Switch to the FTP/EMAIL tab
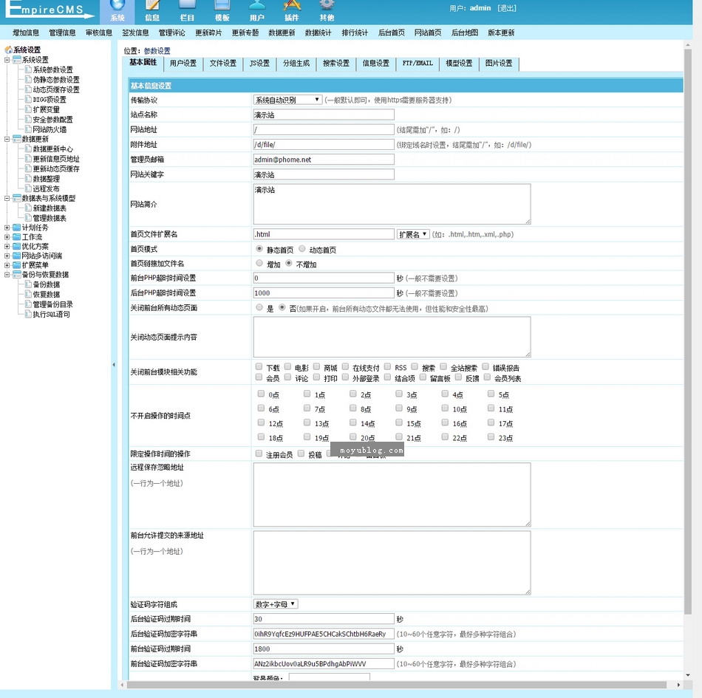Image resolution: width=702 pixels, height=698 pixels. pos(418,64)
